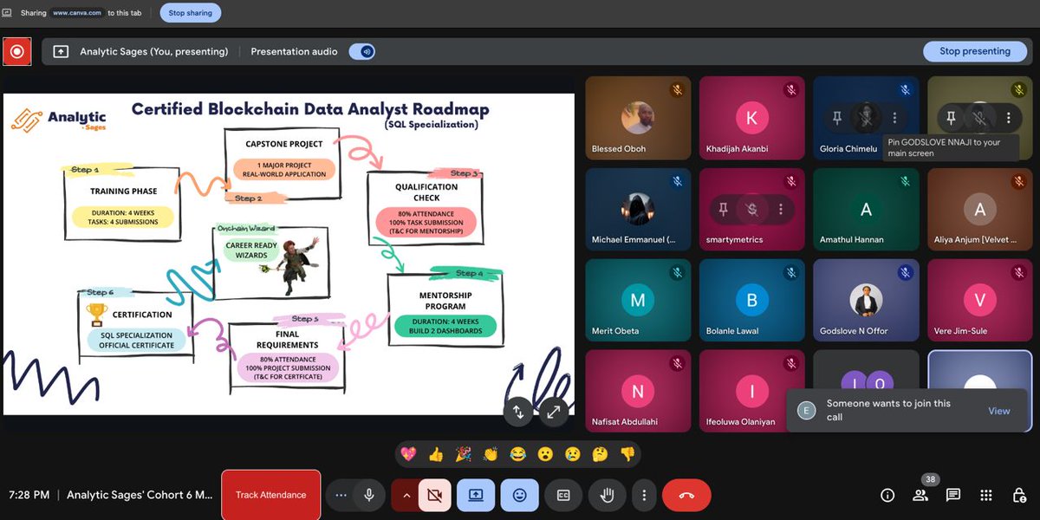The width and height of the screenshot is (1040, 520).
Task: Select Amathul Hannan's tile
Action: click(x=866, y=209)
